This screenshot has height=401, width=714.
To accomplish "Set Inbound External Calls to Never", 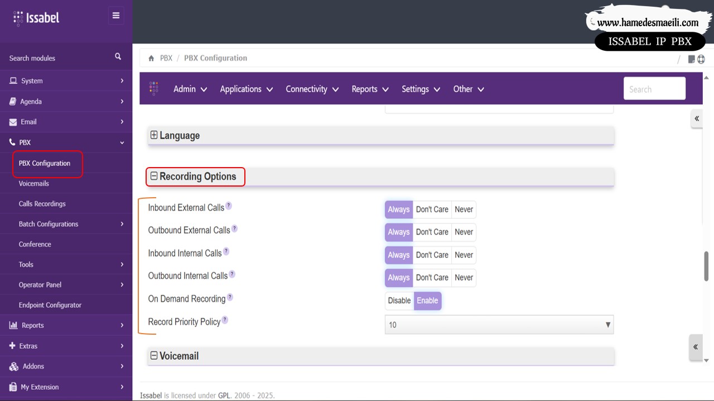I will tap(464, 209).
